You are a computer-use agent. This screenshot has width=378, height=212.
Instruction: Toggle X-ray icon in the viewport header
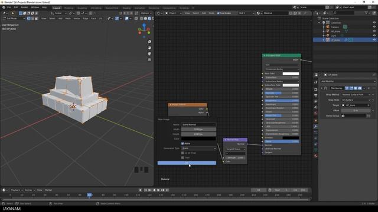click(136, 18)
